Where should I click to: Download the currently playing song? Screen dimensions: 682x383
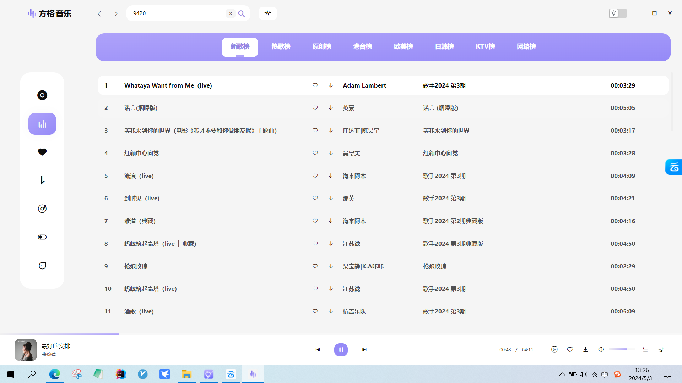tap(585, 349)
